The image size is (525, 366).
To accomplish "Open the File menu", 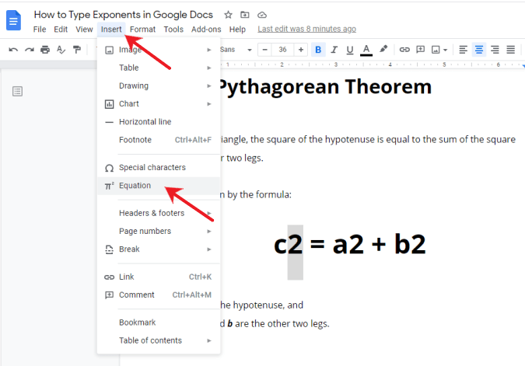I will [40, 30].
